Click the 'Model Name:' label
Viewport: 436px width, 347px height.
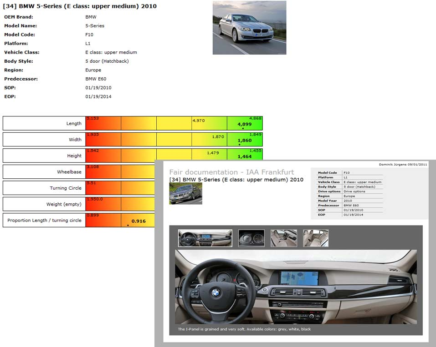(21, 26)
